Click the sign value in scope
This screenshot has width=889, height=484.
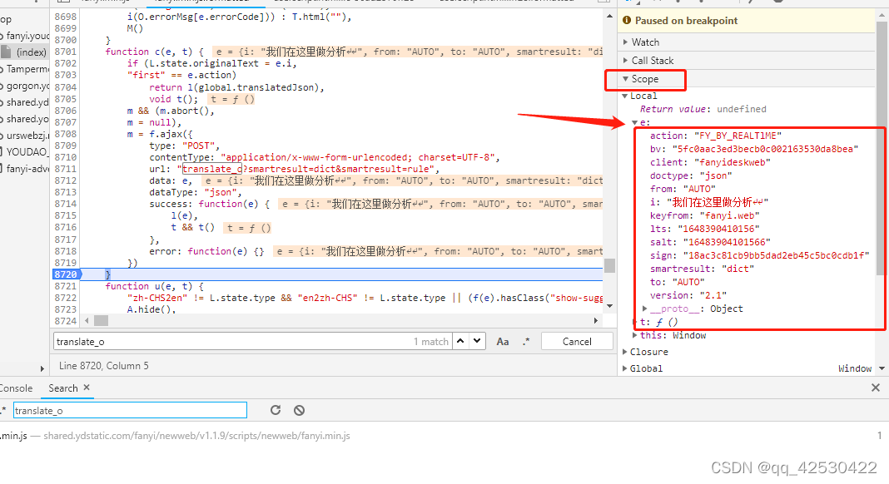(x=776, y=255)
